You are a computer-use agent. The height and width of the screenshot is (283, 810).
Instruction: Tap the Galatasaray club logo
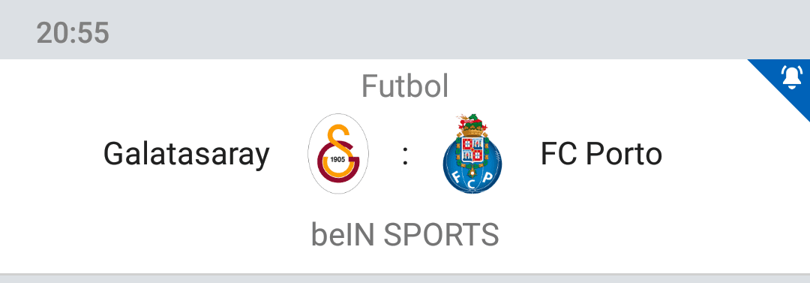pyautogui.click(x=337, y=154)
